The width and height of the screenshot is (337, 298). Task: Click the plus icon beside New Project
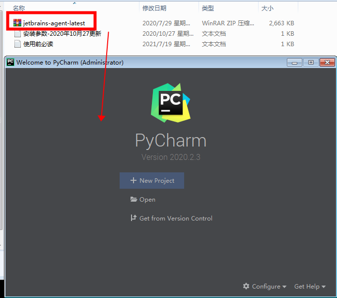[134, 180]
